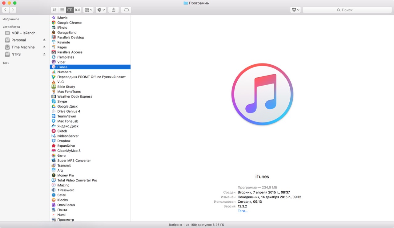Select ExpanDrive in list
Screen dimensions: 394x228
coord(90,146)
